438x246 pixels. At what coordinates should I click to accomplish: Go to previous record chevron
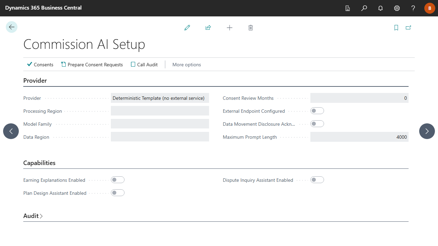pos(11,131)
